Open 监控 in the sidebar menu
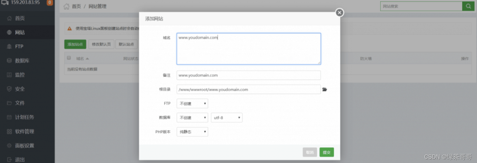 [x=20, y=75]
